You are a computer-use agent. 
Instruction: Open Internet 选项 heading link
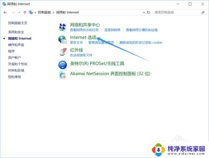(83, 37)
